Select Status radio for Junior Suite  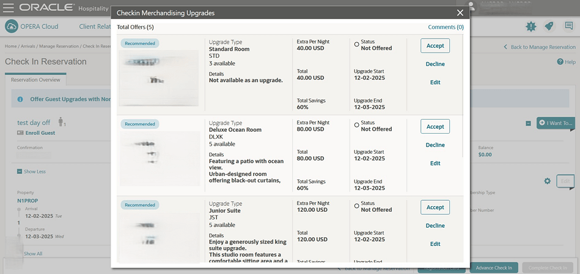point(356,206)
